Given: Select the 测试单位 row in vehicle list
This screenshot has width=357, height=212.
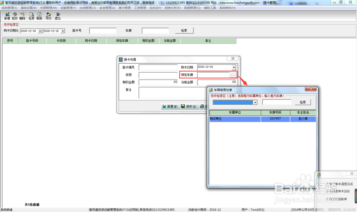Looking at the screenshot, I should [262, 119].
